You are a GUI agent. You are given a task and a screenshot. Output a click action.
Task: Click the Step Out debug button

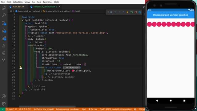(123, 12)
